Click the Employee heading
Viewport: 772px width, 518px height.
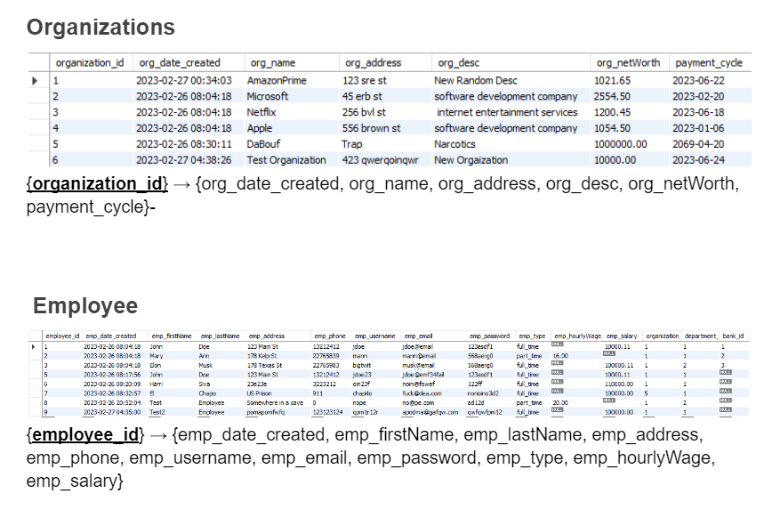84,305
